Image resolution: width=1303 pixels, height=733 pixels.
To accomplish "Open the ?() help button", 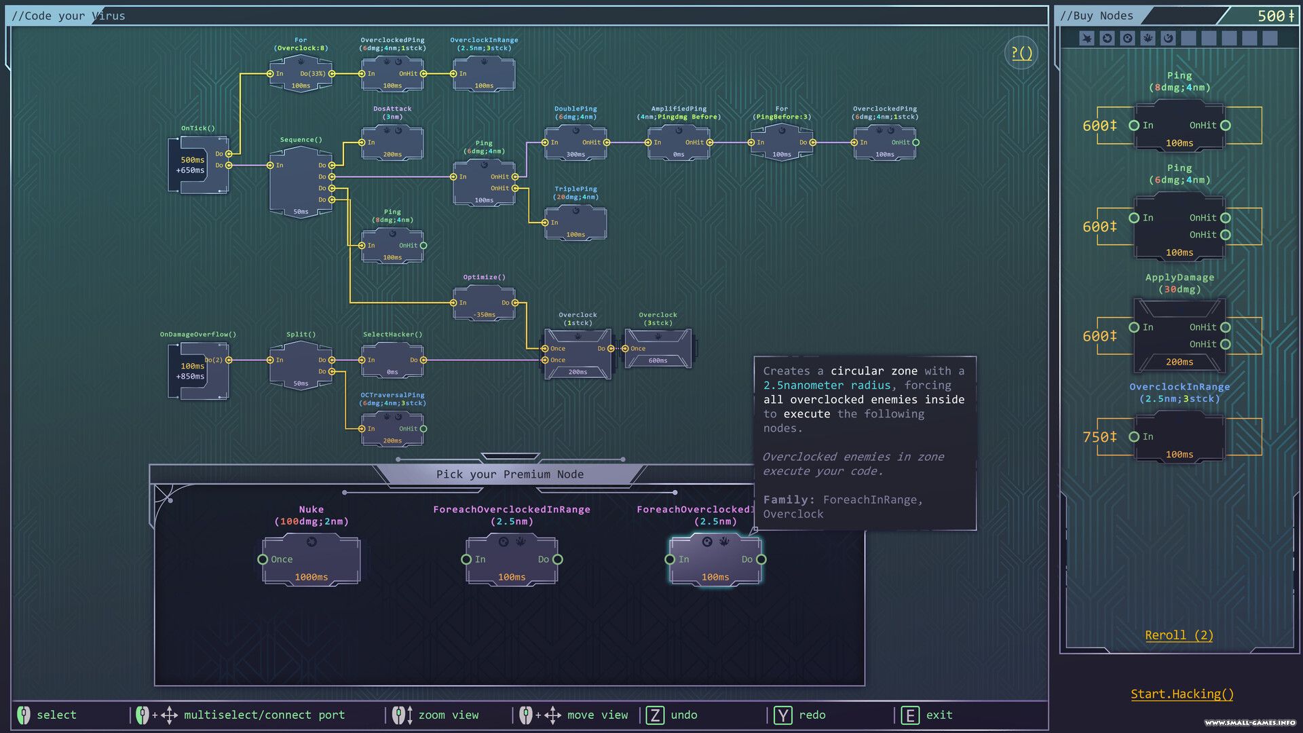I will pyautogui.click(x=1021, y=53).
